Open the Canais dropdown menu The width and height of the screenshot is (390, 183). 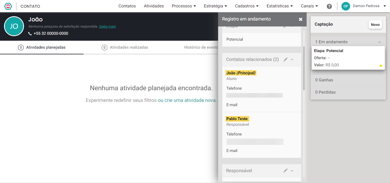click(309, 6)
